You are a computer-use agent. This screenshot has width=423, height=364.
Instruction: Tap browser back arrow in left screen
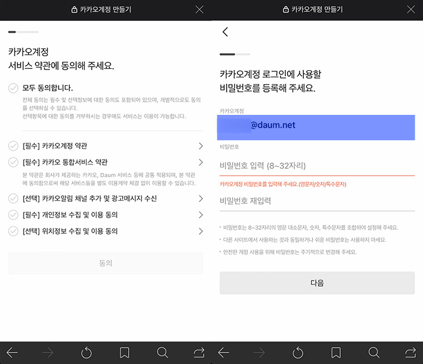(x=12, y=353)
